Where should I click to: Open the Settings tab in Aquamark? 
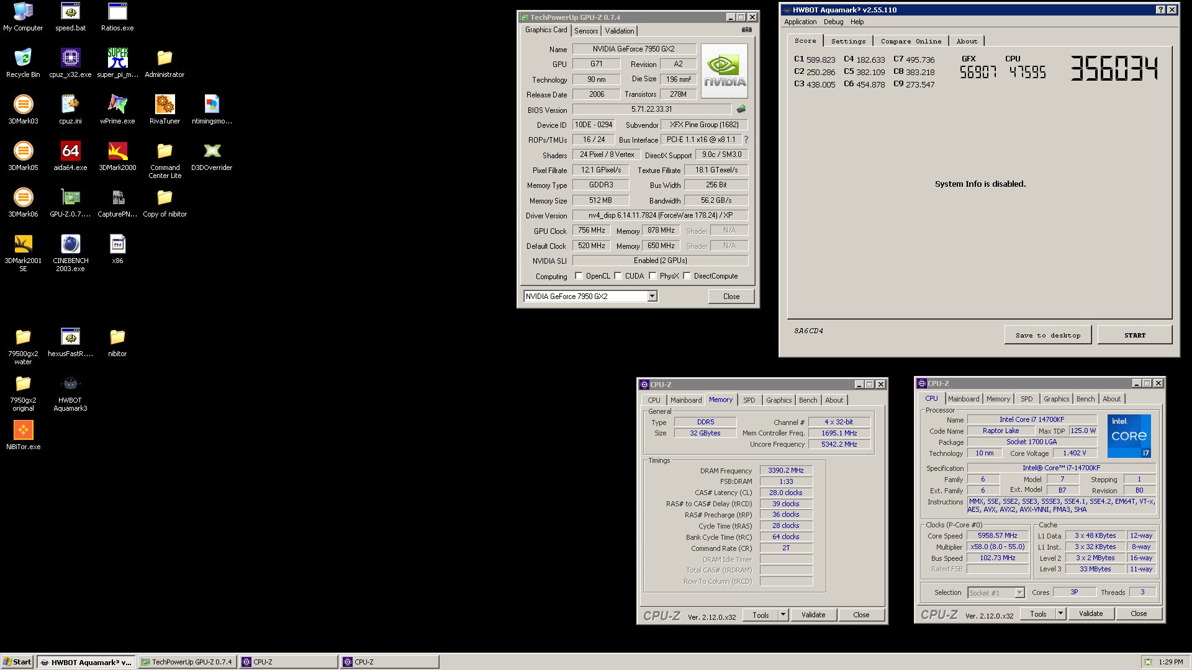pyautogui.click(x=848, y=41)
